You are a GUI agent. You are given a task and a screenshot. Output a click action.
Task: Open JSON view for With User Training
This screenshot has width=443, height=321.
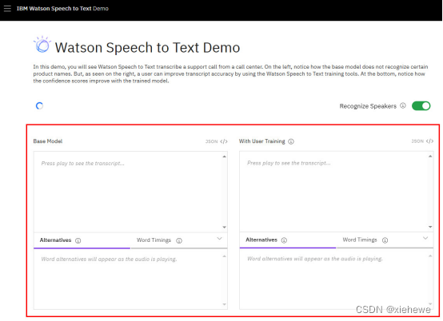(422, 141)
